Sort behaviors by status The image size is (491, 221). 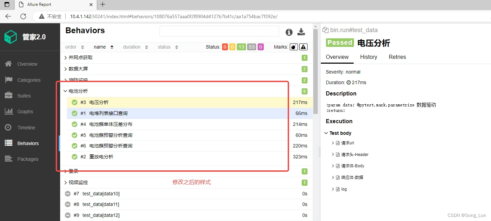(x=168, y=47)
